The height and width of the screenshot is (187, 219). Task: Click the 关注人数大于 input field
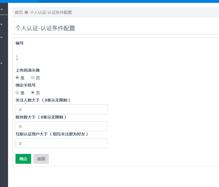coord(62,109)
